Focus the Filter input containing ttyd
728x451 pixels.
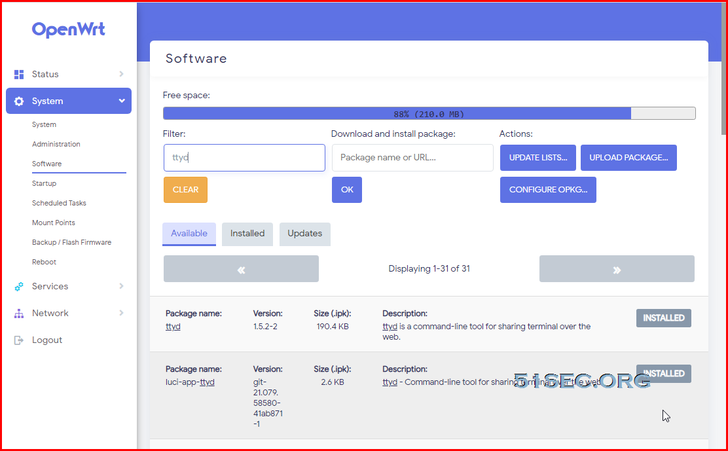pyautogui.click(x=244, y=158)
